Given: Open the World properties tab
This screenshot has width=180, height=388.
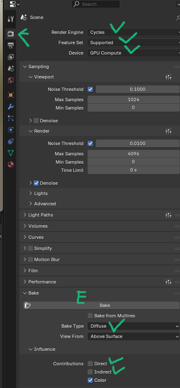Looking at the screenshot, I should point(11,80).
